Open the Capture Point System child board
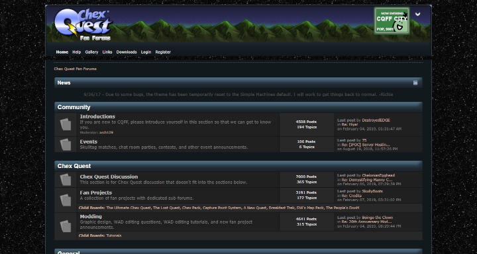Screen dimensions: 477x254 (222, 208)
